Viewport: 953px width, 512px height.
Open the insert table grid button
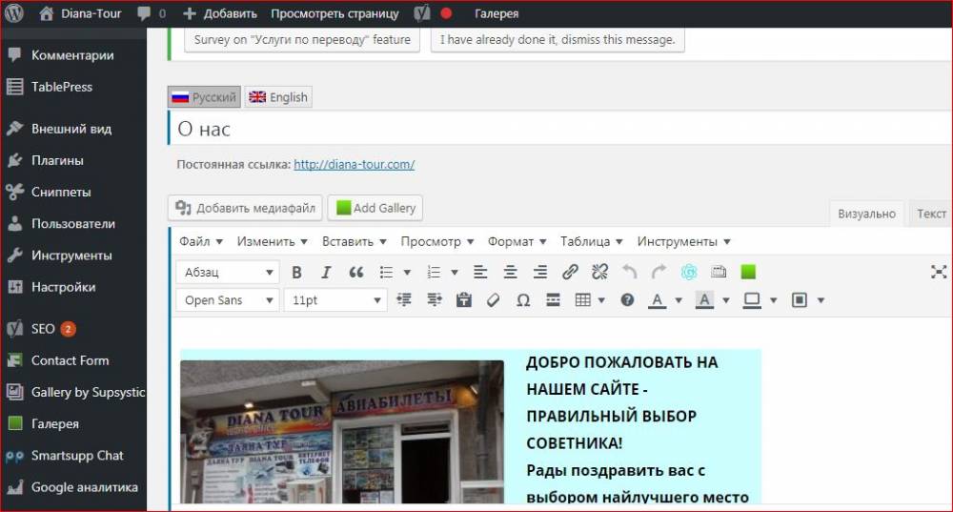click(x=583, y=299)
